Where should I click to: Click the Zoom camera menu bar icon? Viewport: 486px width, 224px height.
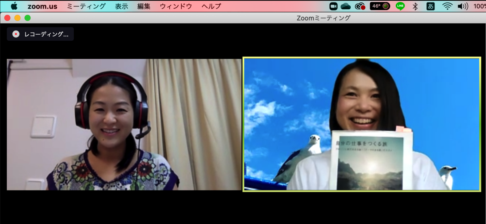334,6
